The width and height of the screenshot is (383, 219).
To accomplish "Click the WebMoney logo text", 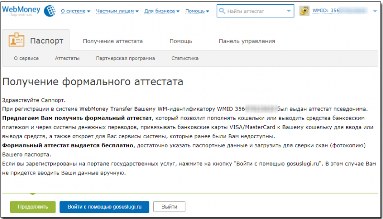I will [21, 10].
